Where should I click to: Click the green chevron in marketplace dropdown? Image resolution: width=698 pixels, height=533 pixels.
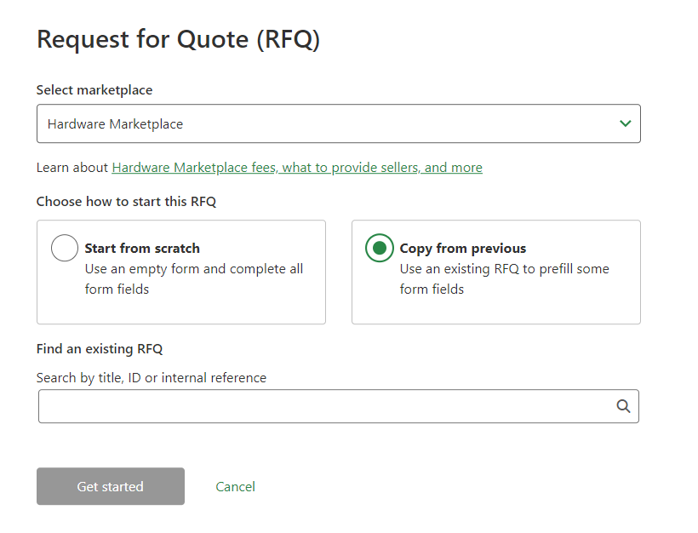pyautogui.click(x=625, y=123)
